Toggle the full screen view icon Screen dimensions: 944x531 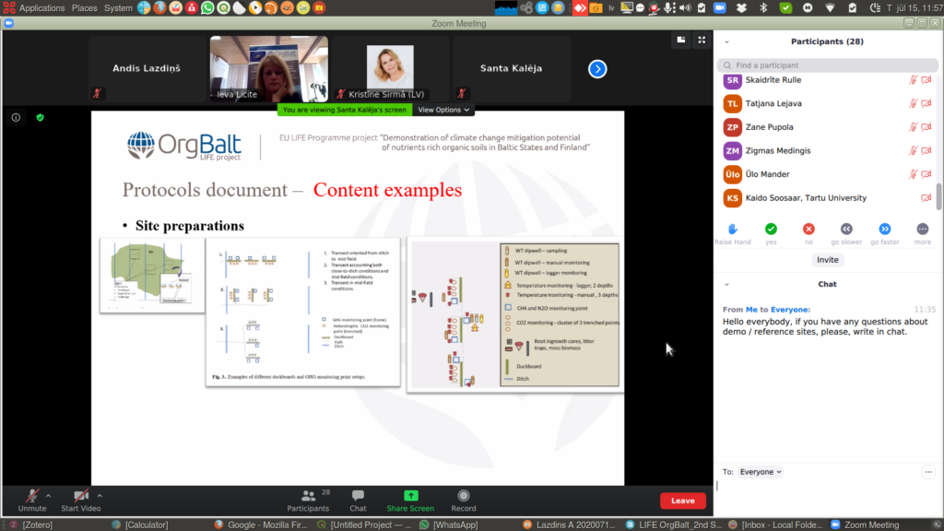pos(702,40)
